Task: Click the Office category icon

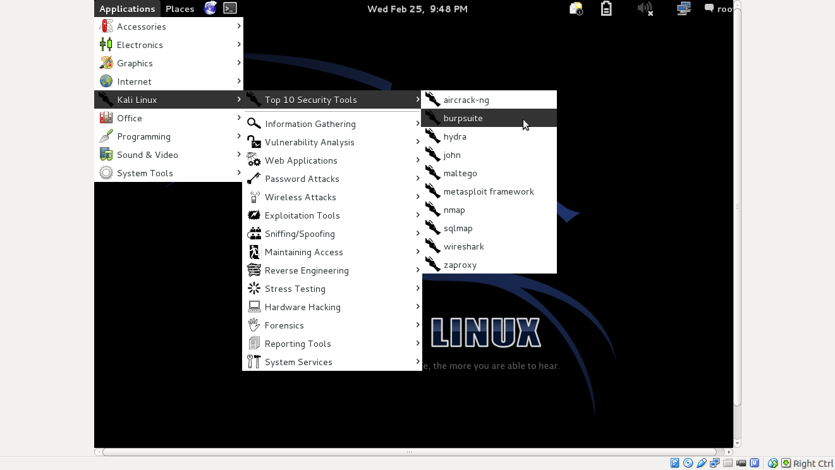Action: click(x=106, y=118)
